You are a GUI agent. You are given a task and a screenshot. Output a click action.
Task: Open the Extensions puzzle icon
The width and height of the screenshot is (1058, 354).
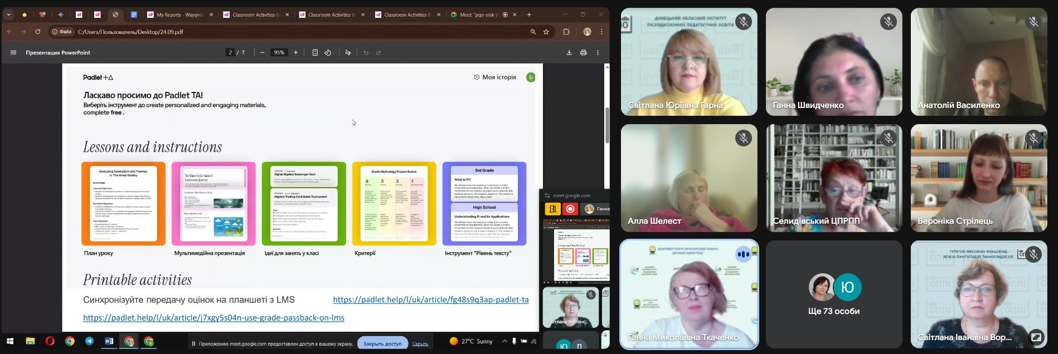[x=566, y=32]
